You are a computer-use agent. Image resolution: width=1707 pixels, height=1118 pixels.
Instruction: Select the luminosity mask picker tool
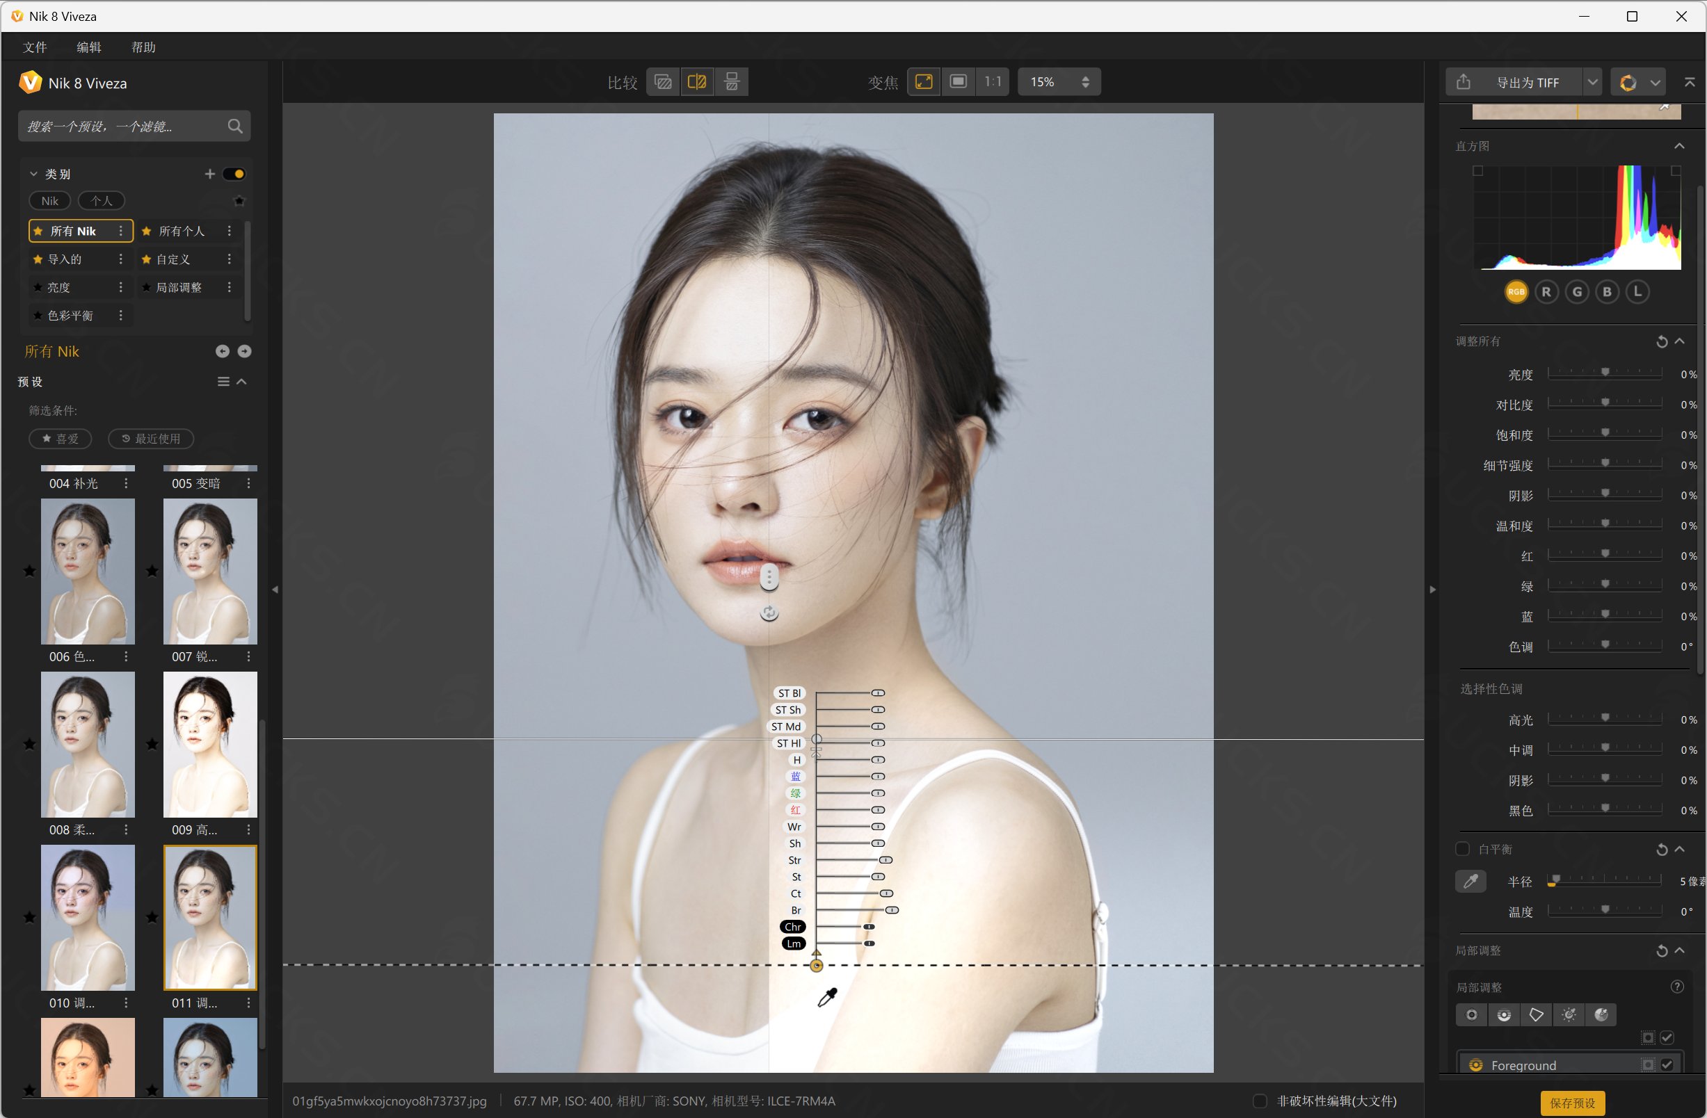1569,1015
